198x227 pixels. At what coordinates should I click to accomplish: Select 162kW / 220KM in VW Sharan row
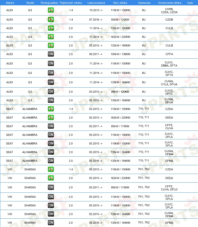[x=120, y=178]
